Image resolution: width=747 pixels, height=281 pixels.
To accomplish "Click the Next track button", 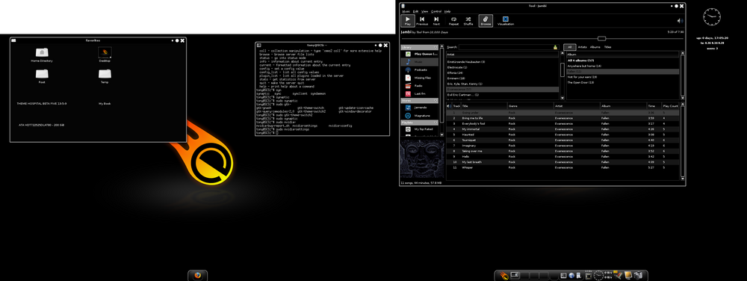I will coord(436,20).
